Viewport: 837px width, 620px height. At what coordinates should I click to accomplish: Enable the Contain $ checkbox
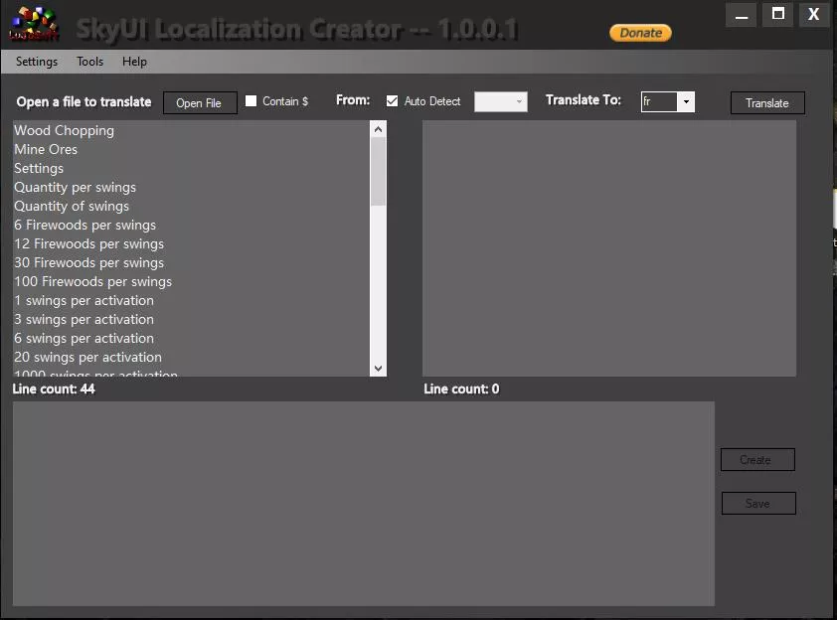[251, 100]
